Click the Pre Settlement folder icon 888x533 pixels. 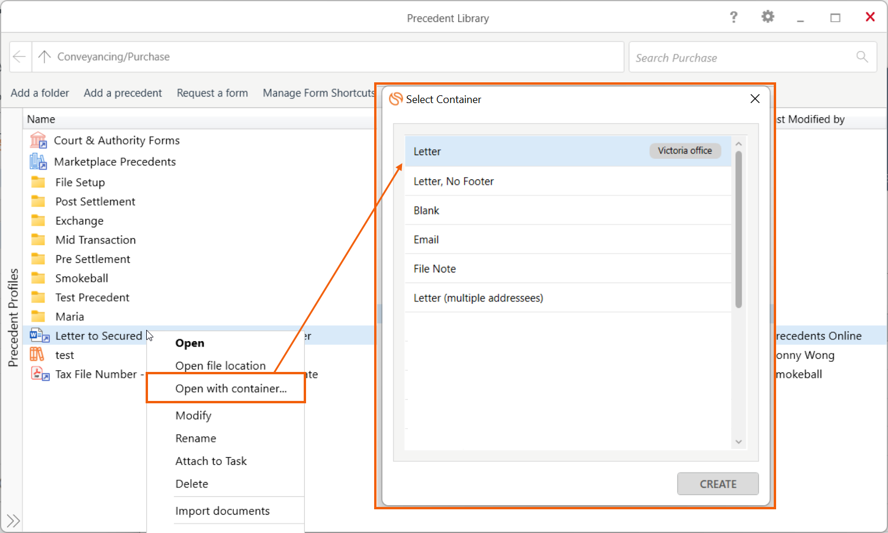(38, 259)
